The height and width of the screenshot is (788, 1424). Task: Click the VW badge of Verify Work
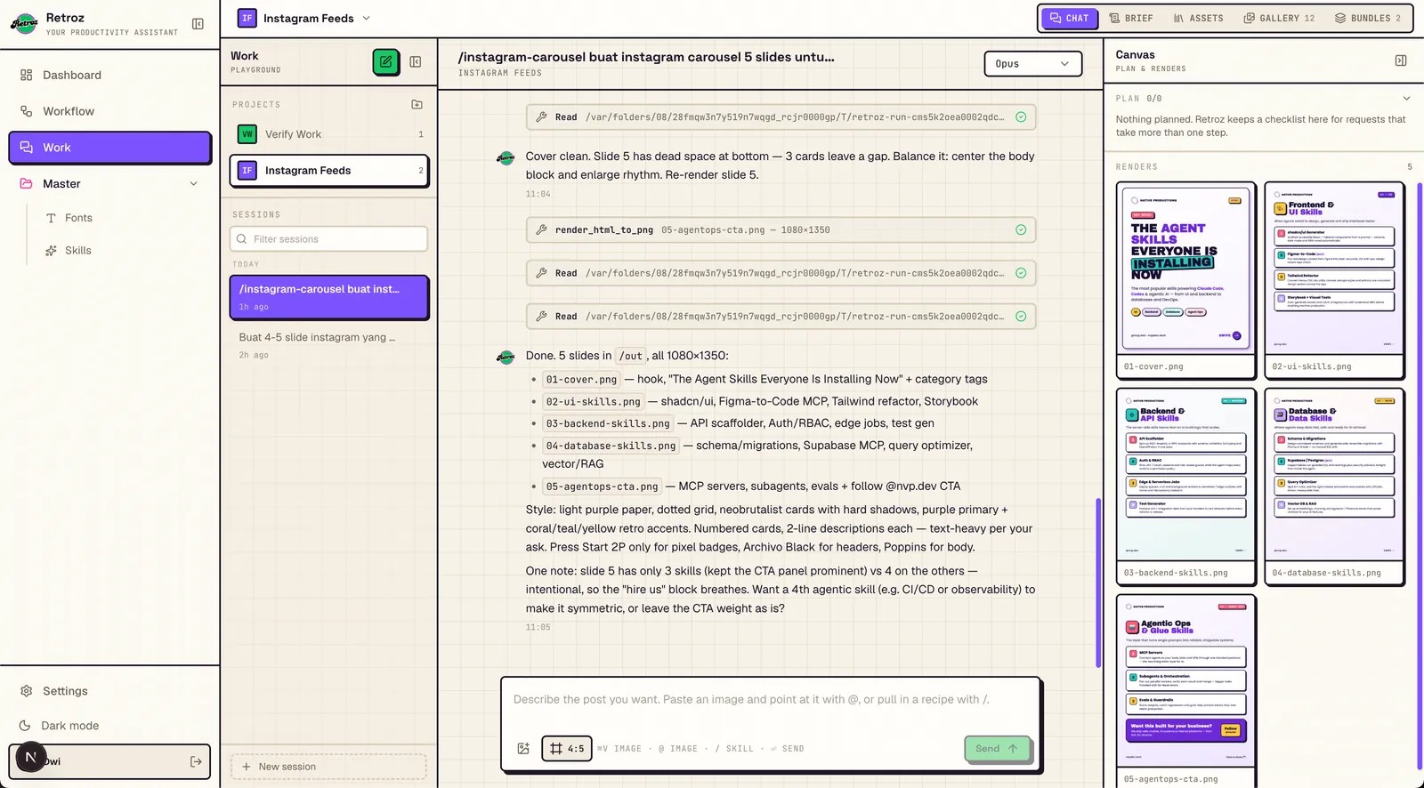(x=247, y=134)
